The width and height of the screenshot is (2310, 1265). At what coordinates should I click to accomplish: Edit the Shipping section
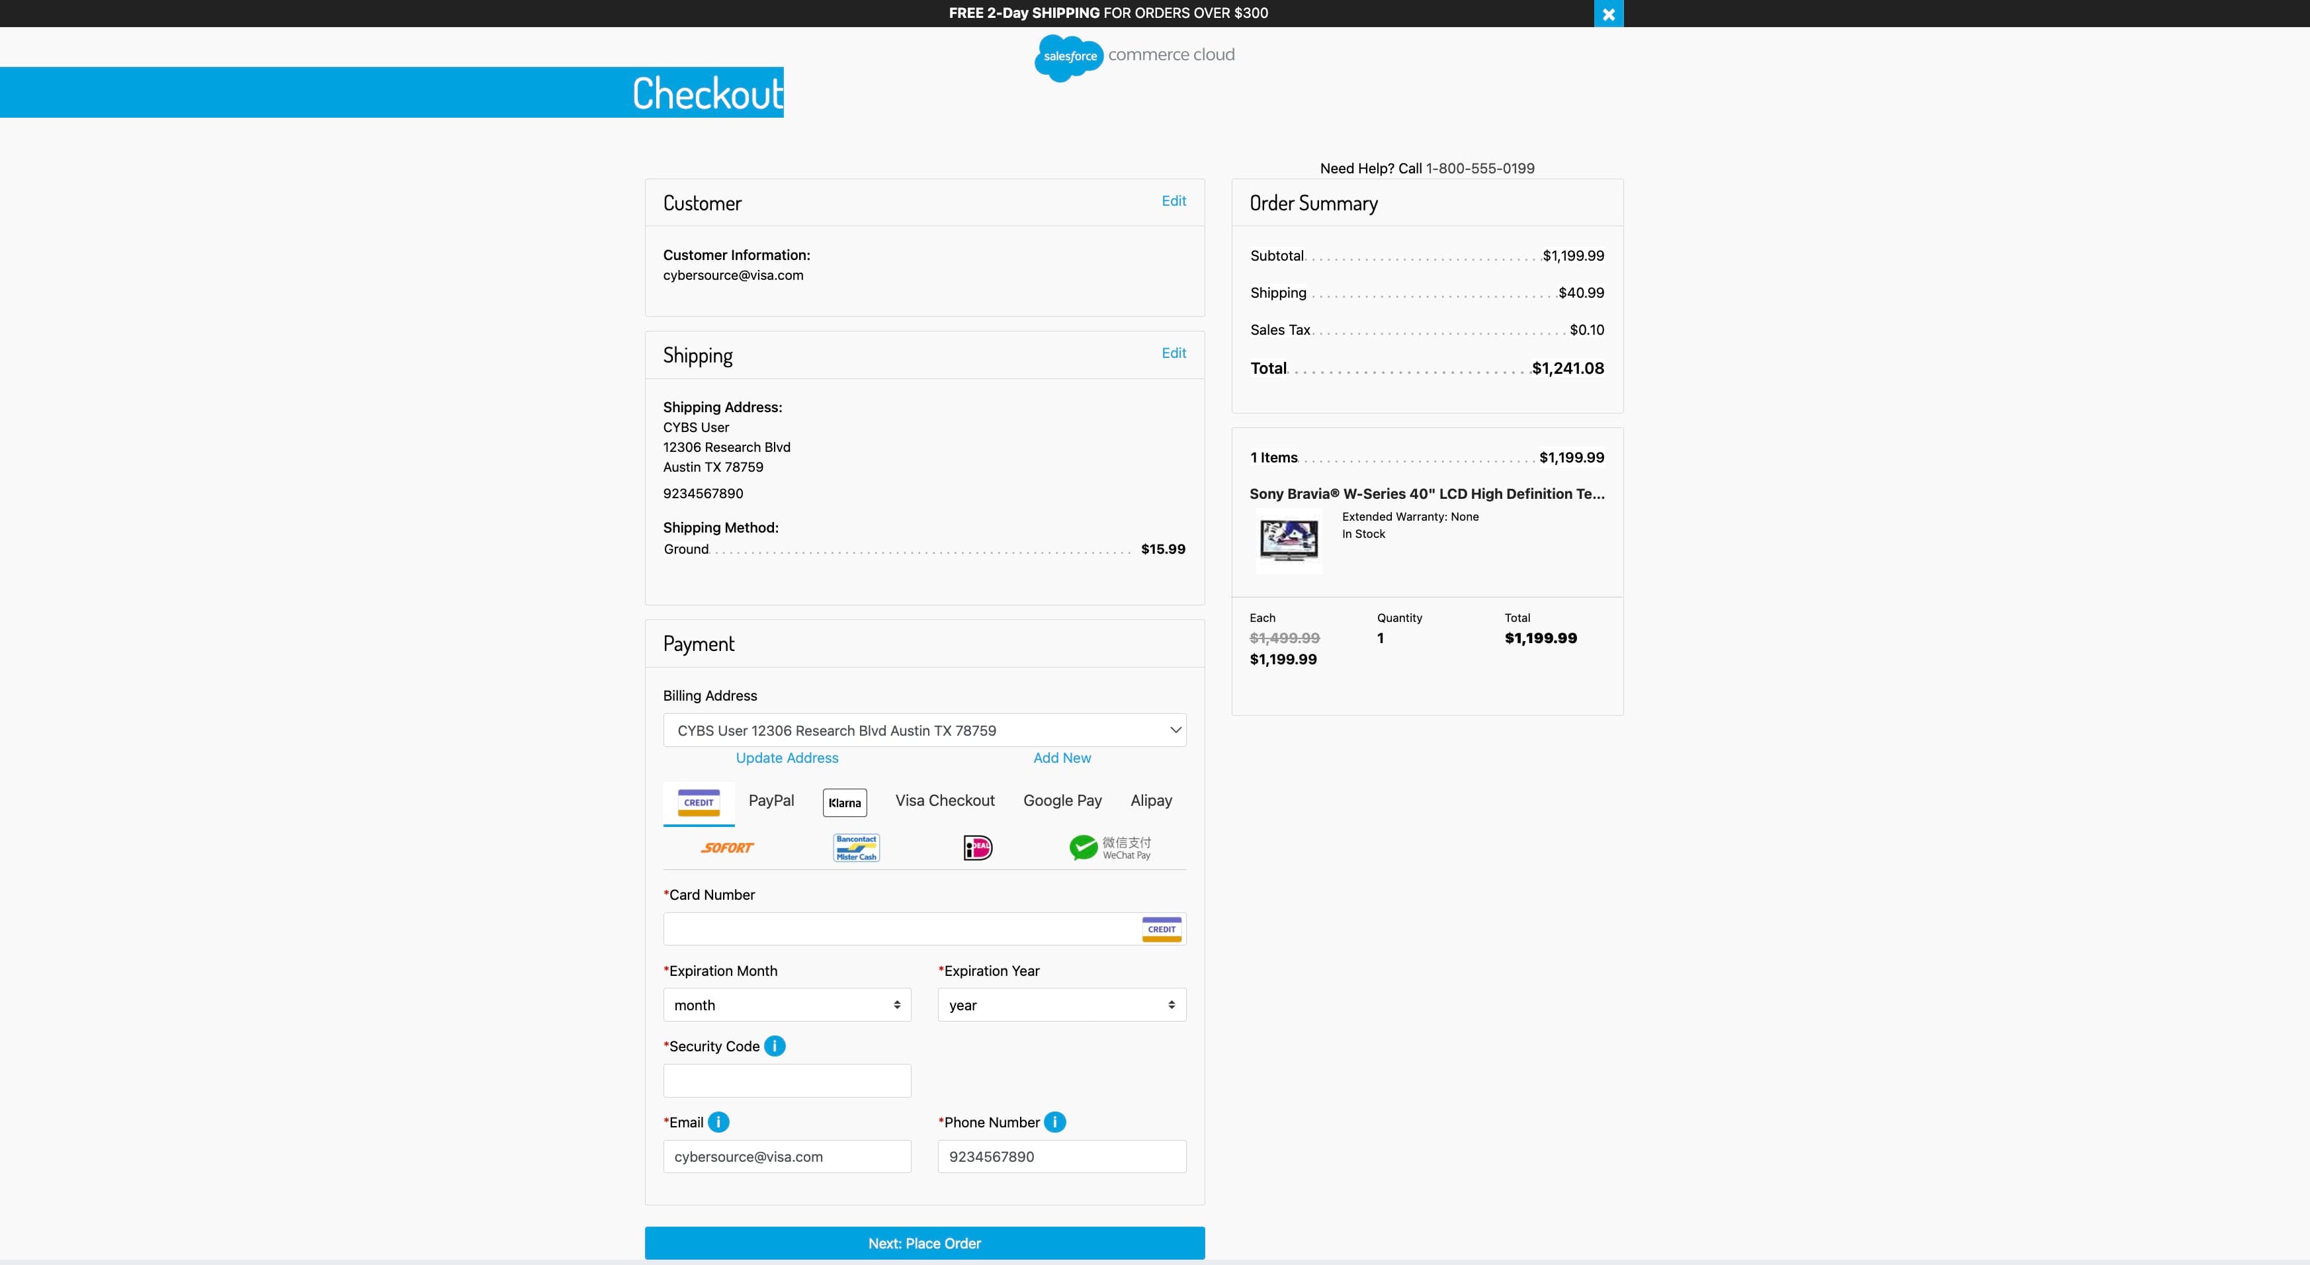pos(1173,353)
